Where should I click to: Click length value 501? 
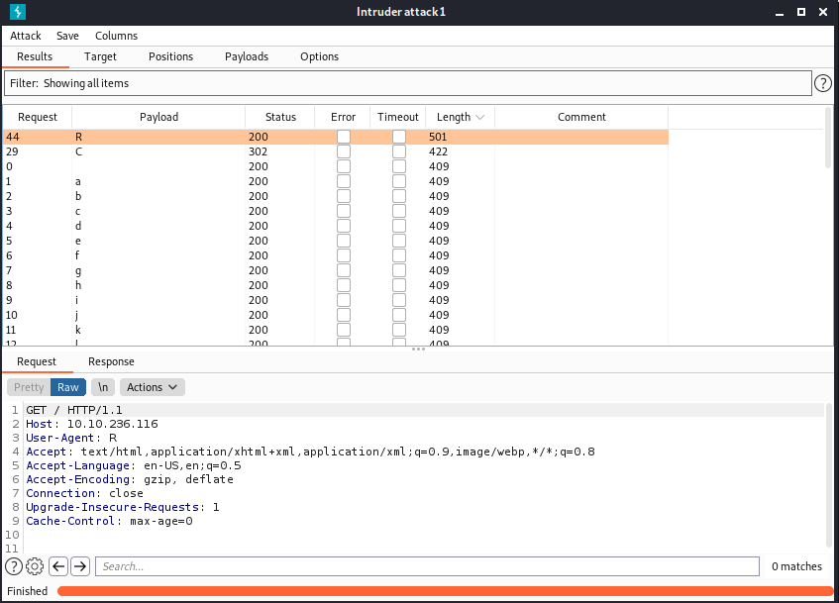pyautogui.click(x=438, y=137)
